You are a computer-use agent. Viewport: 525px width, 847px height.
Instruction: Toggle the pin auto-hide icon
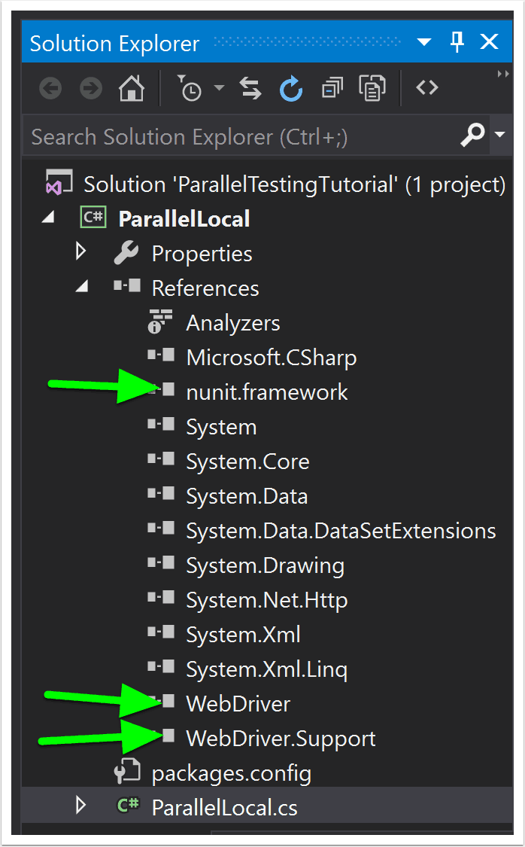pos(457,41)
